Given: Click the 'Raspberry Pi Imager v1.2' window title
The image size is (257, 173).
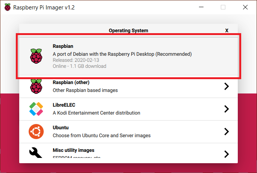Looking at the screenshot, I should [x=44, y=8].
